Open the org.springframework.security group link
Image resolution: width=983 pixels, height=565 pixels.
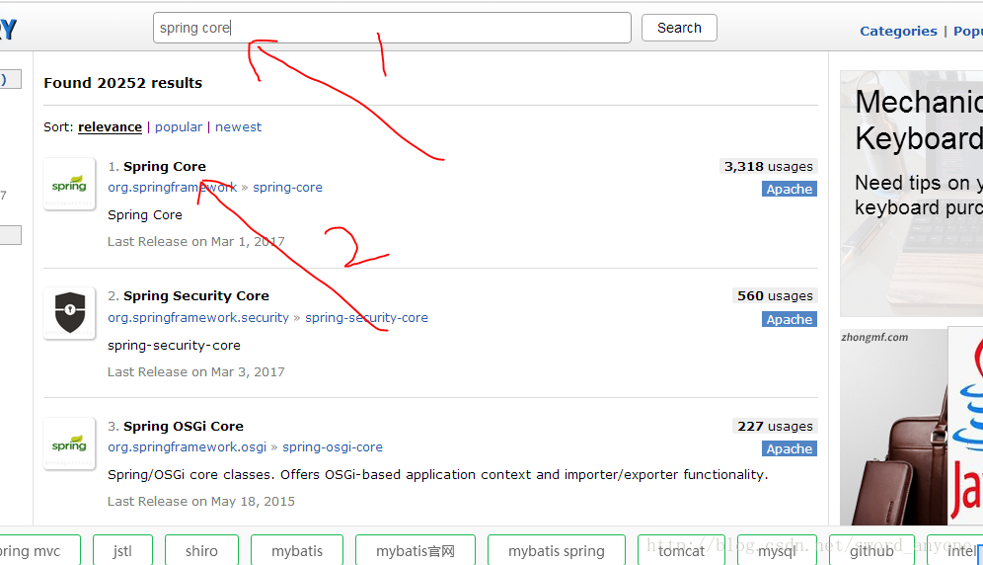198,318
